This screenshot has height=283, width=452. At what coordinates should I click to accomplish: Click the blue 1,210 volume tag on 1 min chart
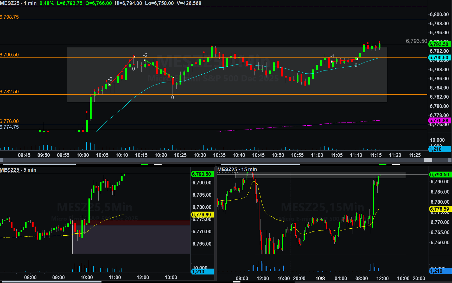439,149
